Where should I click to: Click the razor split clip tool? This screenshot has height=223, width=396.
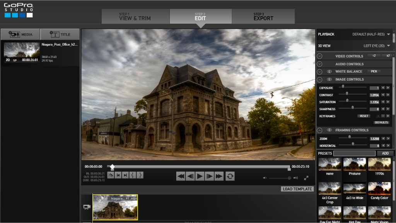click(x=111, y=175)
